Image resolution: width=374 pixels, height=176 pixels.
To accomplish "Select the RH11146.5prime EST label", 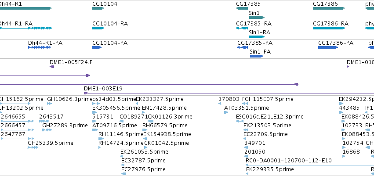I will (x=121, y=134).
